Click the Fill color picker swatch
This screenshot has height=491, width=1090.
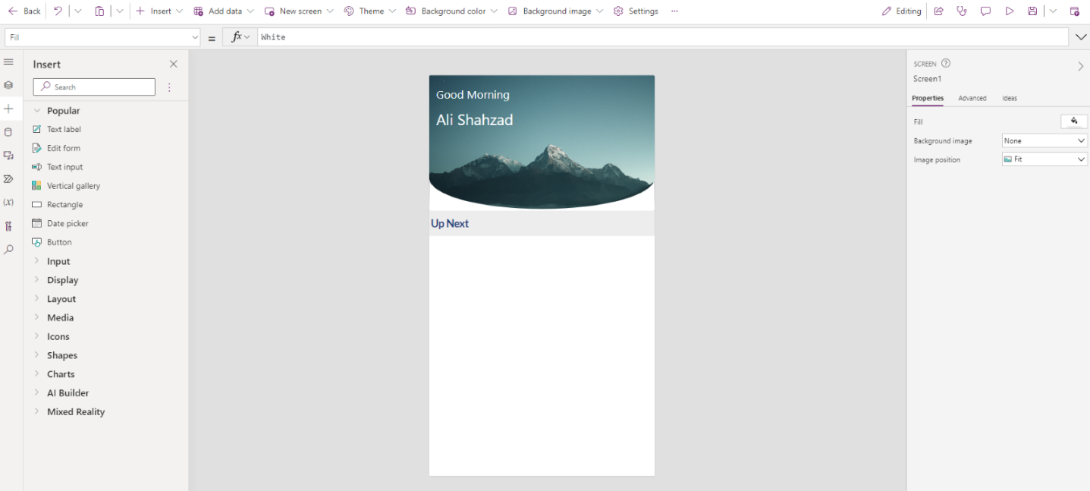click(1073, 121)
